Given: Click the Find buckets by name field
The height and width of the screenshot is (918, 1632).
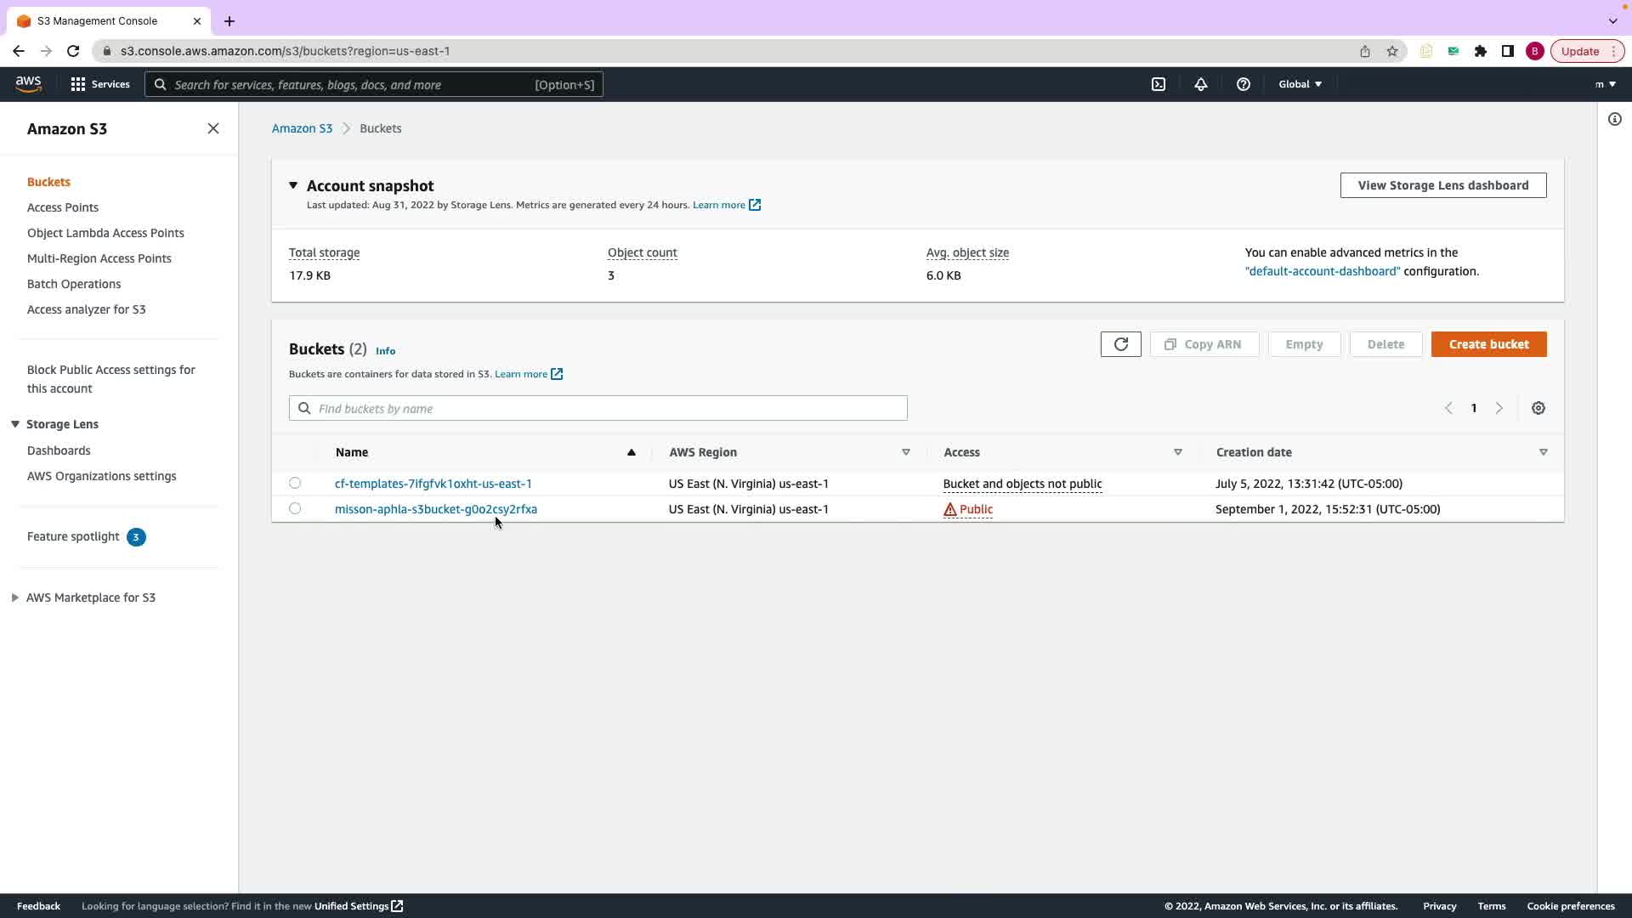Looking at the screenshot, I should tap(598, 409).
